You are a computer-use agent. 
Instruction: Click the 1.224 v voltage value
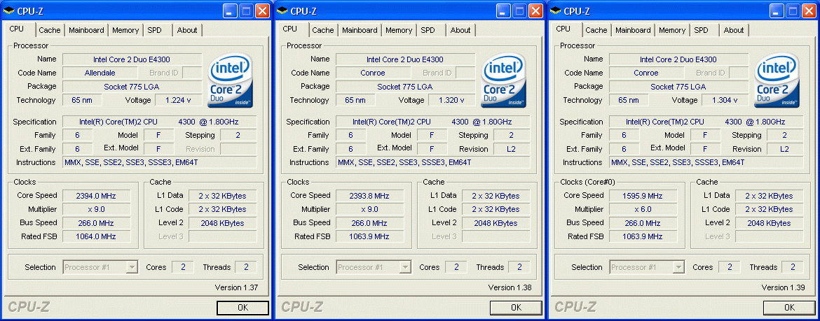coord(178,100)
